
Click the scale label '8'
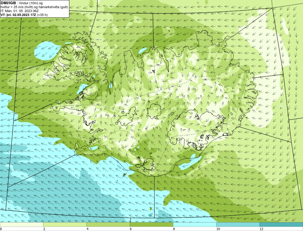[174, 229]
